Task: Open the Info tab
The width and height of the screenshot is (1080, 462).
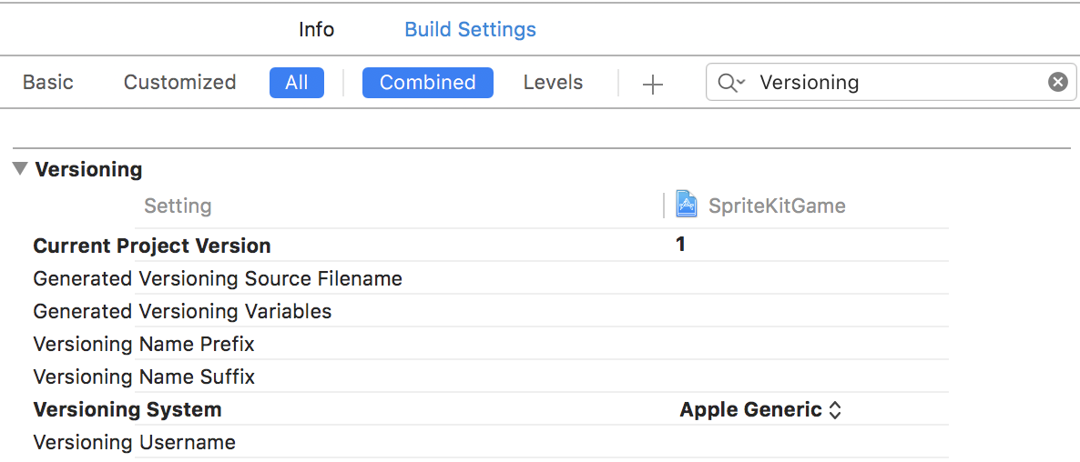Action: click(x=316, y=30)
